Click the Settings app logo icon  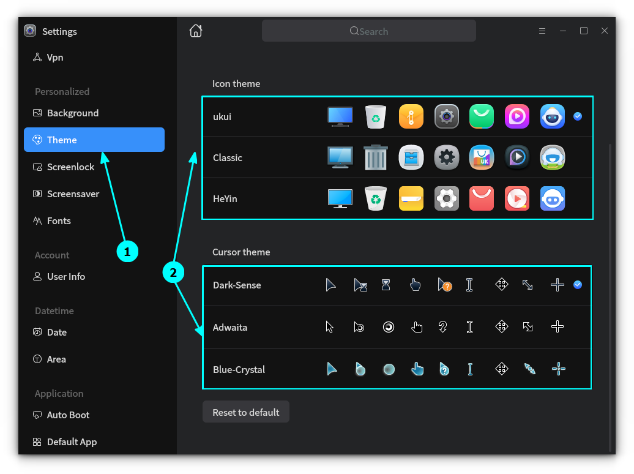pyautogui.click(x=30, y=31)
